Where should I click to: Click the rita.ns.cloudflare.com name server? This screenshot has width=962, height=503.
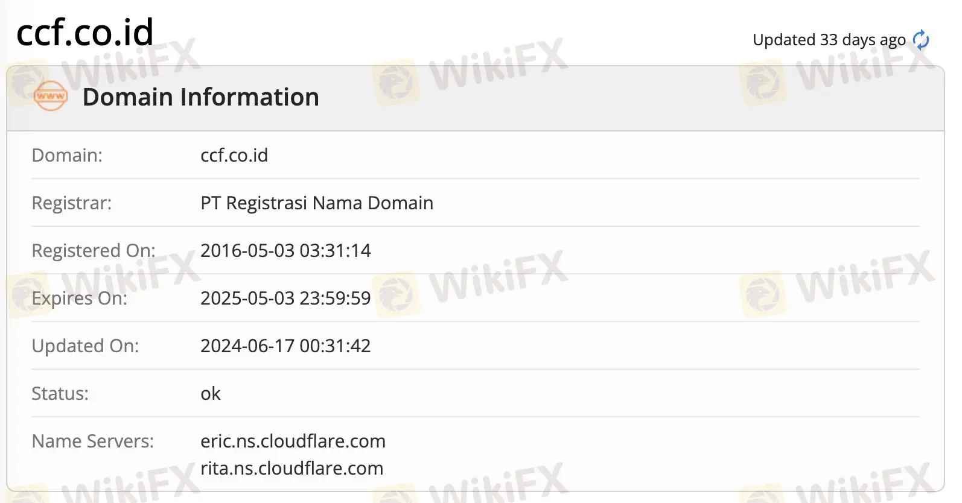pos(291,468)
